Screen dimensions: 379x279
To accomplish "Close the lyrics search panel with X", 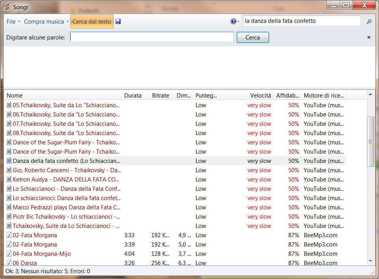I will coord(369,38).
